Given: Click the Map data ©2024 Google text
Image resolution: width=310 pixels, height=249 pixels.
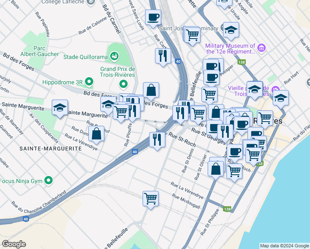Looking at the screenshot, I should coord(284,246).
